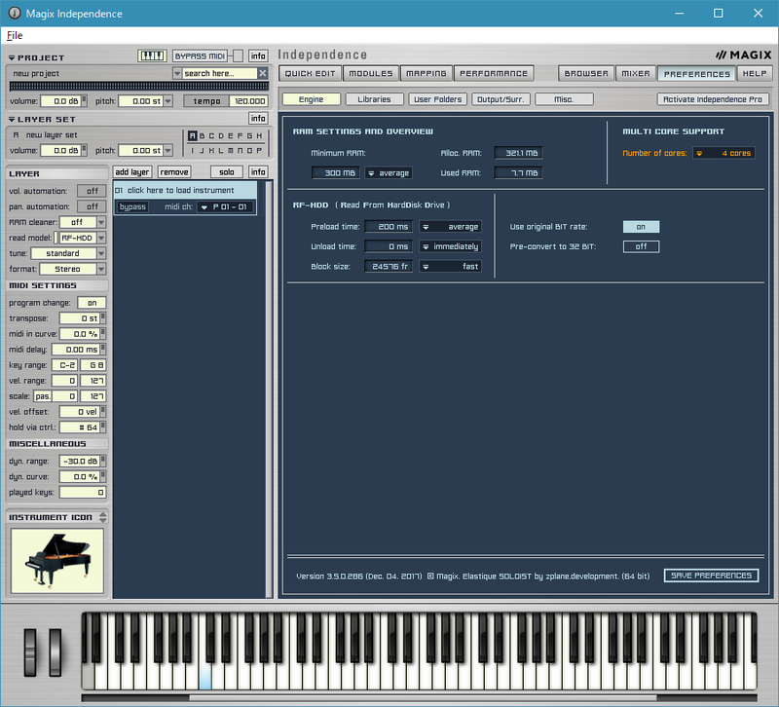Select layer set slot H
779x707 pixels.
pos(259,135)
